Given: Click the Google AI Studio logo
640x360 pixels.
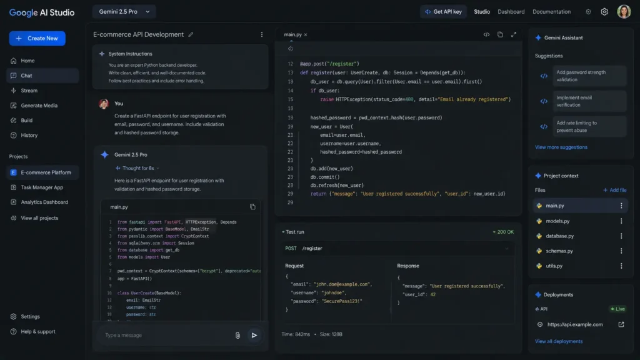Looking at the screenshot, I should (42, 12).
